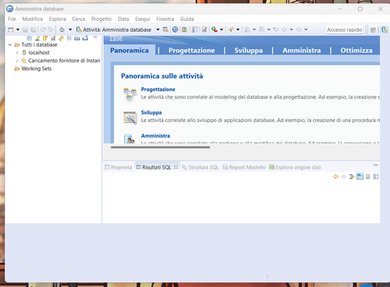Click the run with red marker icon
The width and height of the screenshot is (390, 287).
[x=214, y=30]
